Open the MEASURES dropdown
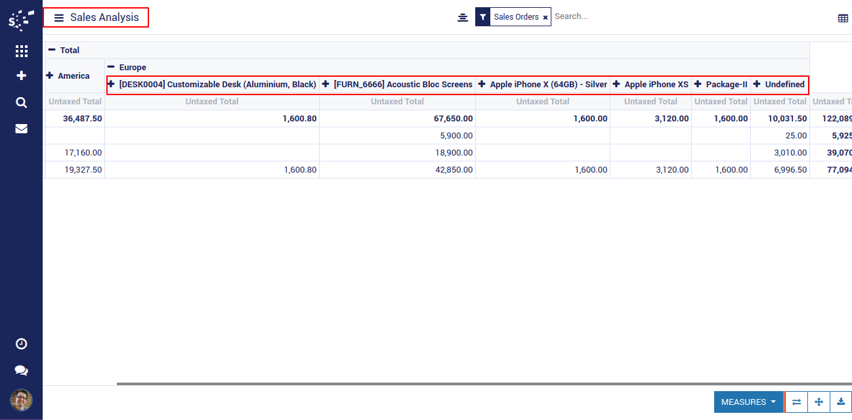Image resolution: width=852 pixels, height=420 pixels. coord(748,402)
